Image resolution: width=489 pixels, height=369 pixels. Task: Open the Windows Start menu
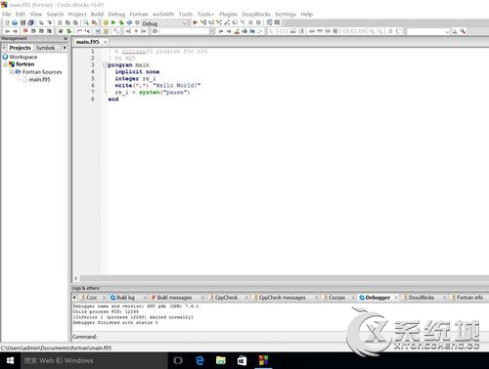(x=10, y=360)
